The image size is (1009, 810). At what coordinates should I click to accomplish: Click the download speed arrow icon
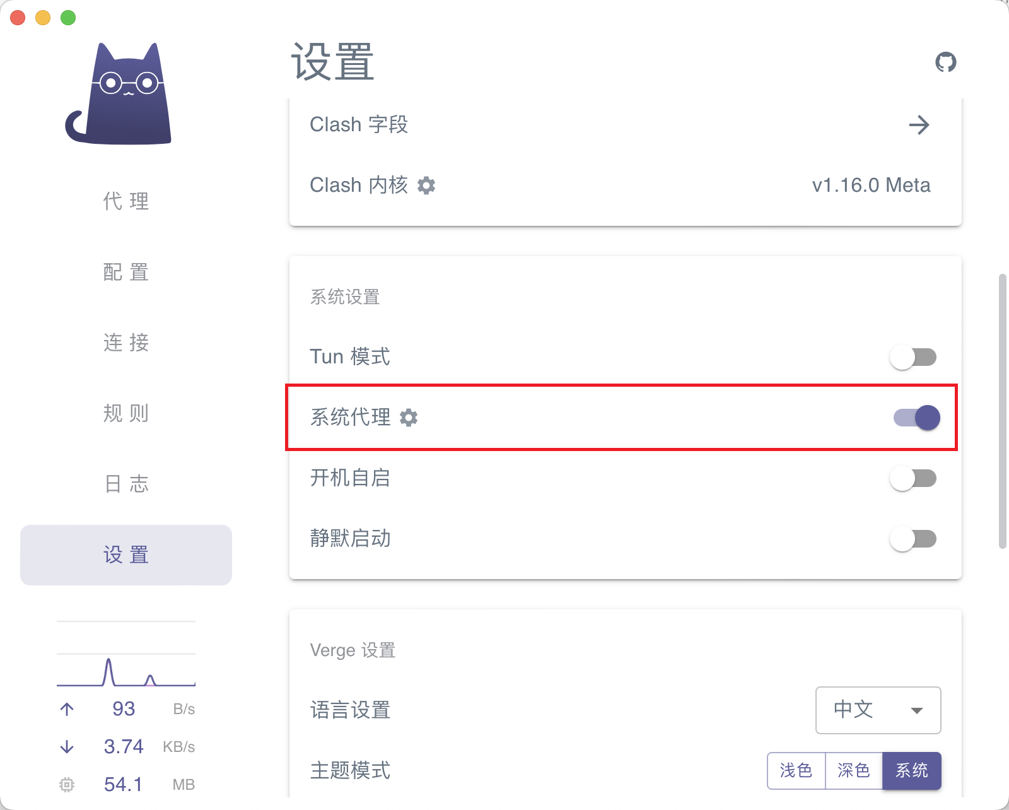(67, 747)
